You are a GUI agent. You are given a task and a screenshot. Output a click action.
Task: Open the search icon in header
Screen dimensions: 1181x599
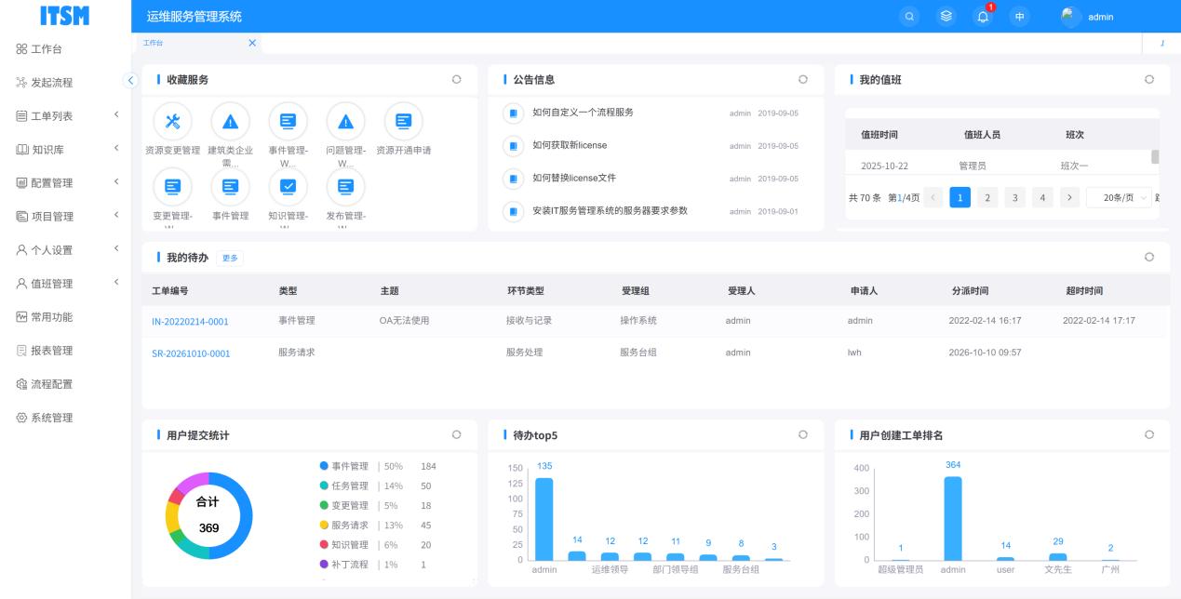(910, 17)
